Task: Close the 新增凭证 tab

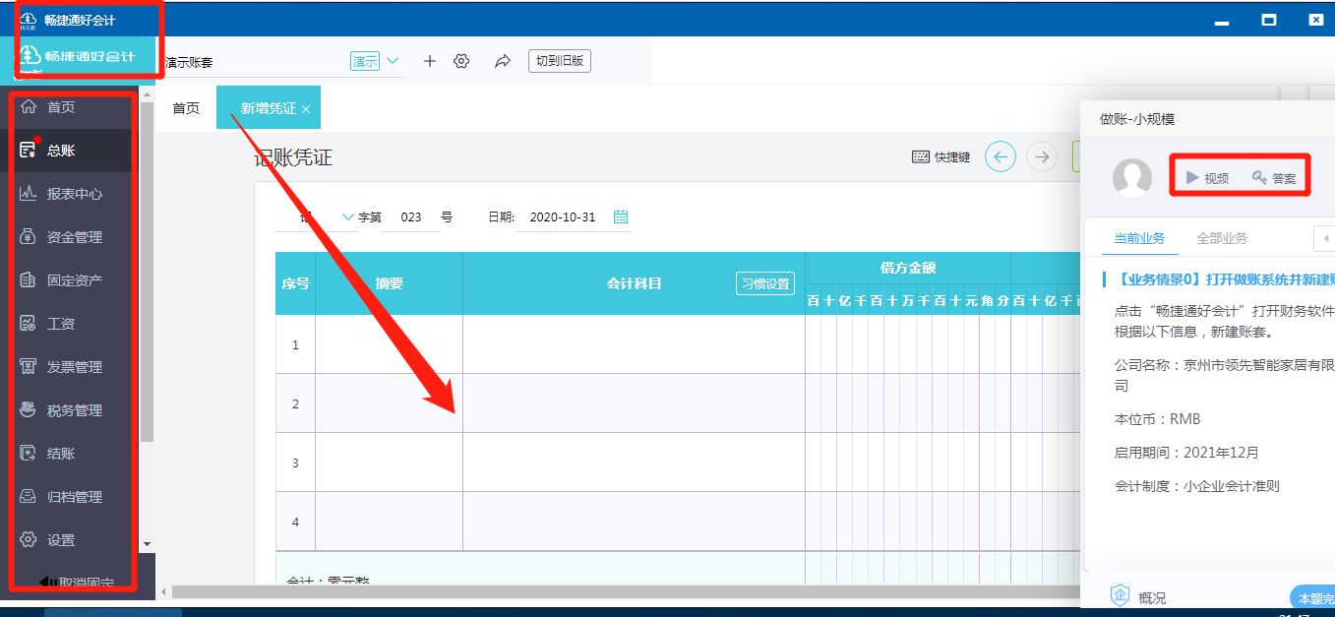Action: click(x=306, y=109)
